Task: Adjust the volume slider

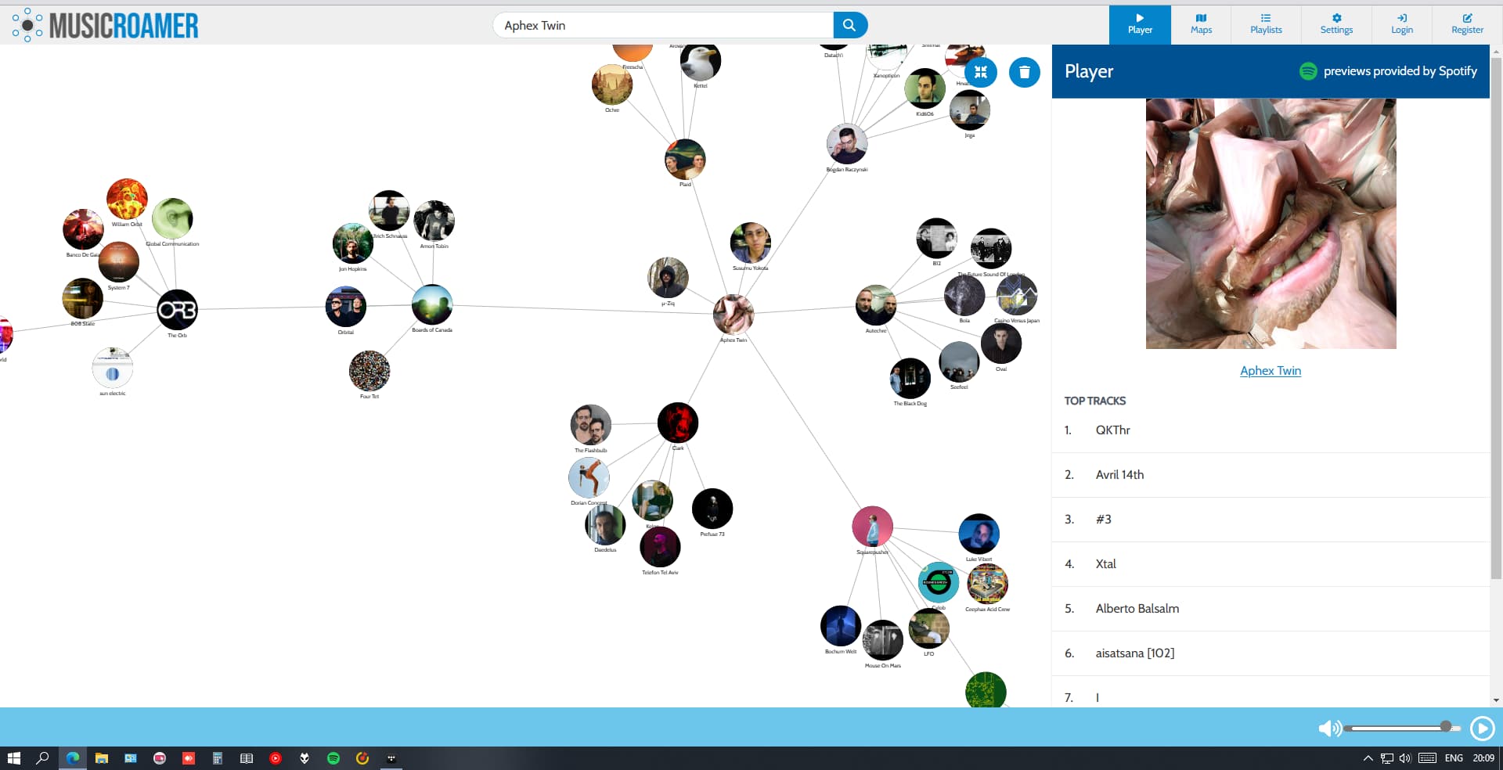Action: (x=1402, y=728)
